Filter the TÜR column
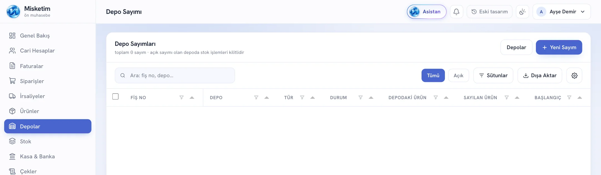The height and width of the screenshot is (175, 601). click(302, 97)
